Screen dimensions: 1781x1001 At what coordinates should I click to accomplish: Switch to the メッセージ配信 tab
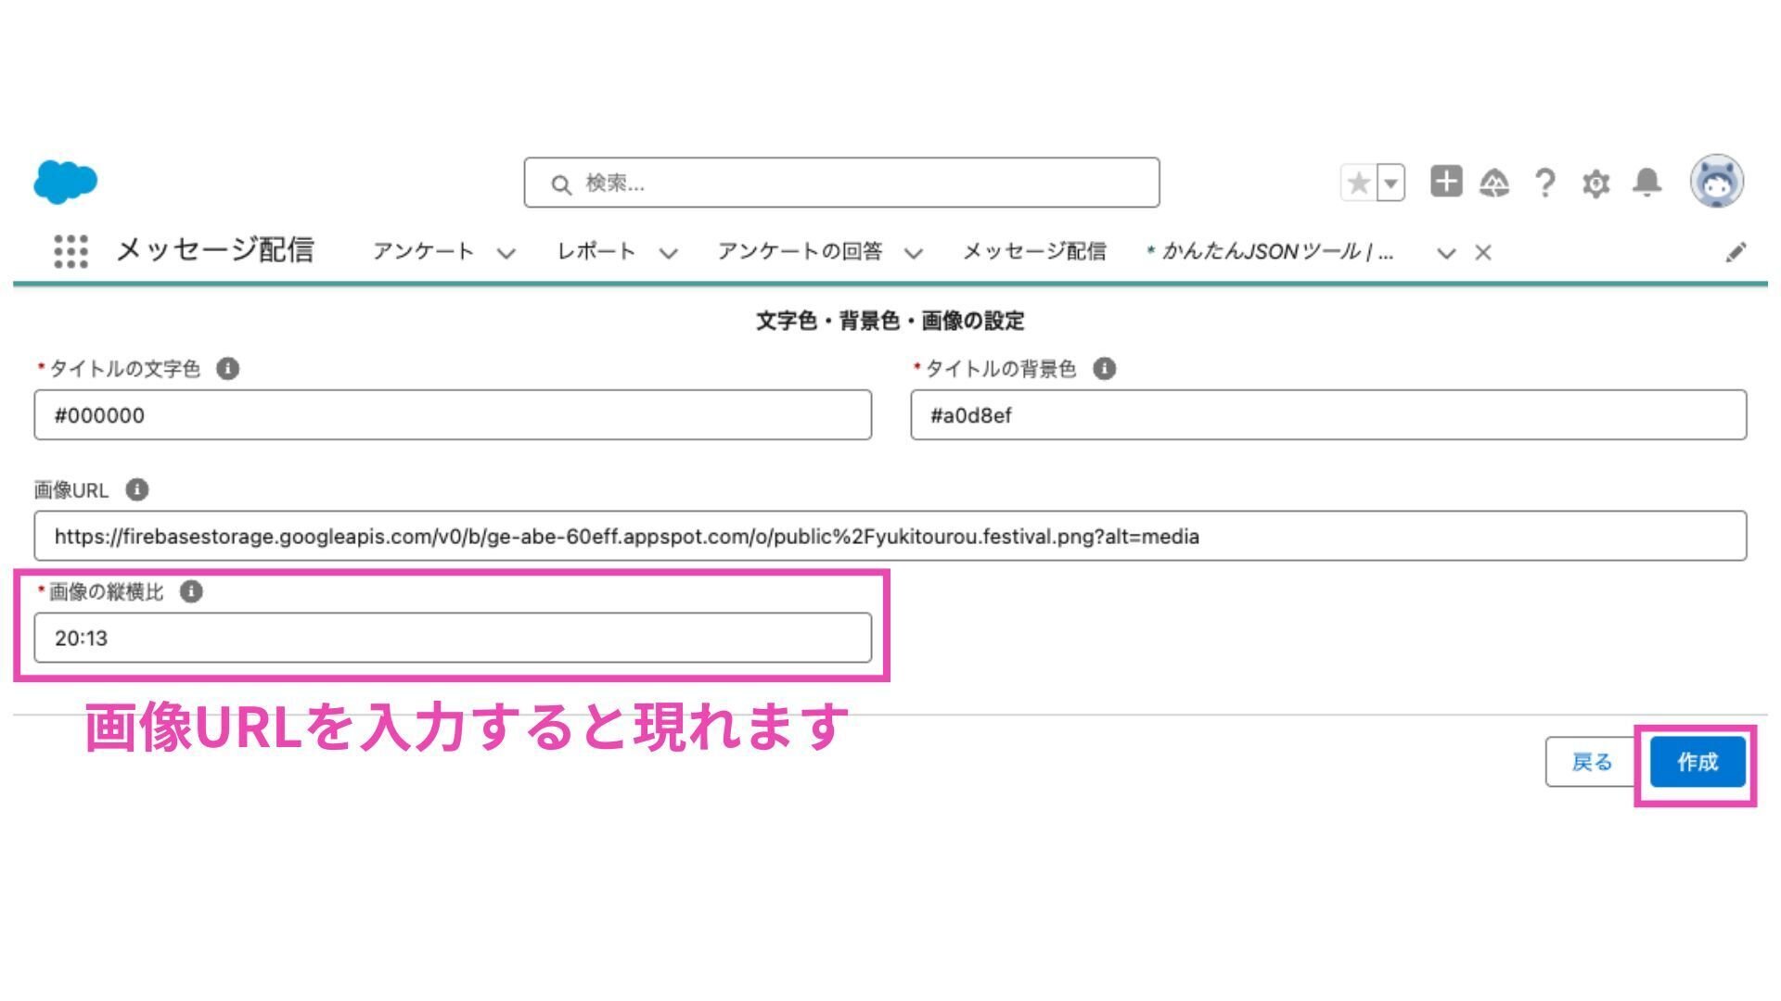[1037, 251]
